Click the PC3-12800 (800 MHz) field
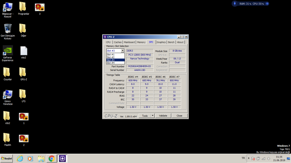This screenshot has height=163, width=291. coord(140,55)
